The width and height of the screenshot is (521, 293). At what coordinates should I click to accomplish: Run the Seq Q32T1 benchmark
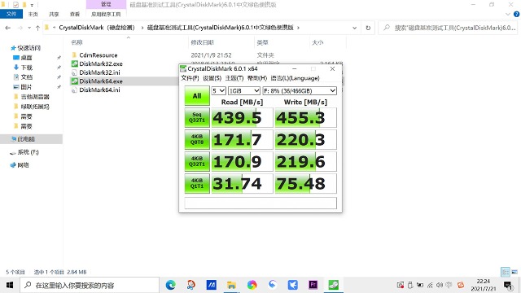(x=197, y=117)
